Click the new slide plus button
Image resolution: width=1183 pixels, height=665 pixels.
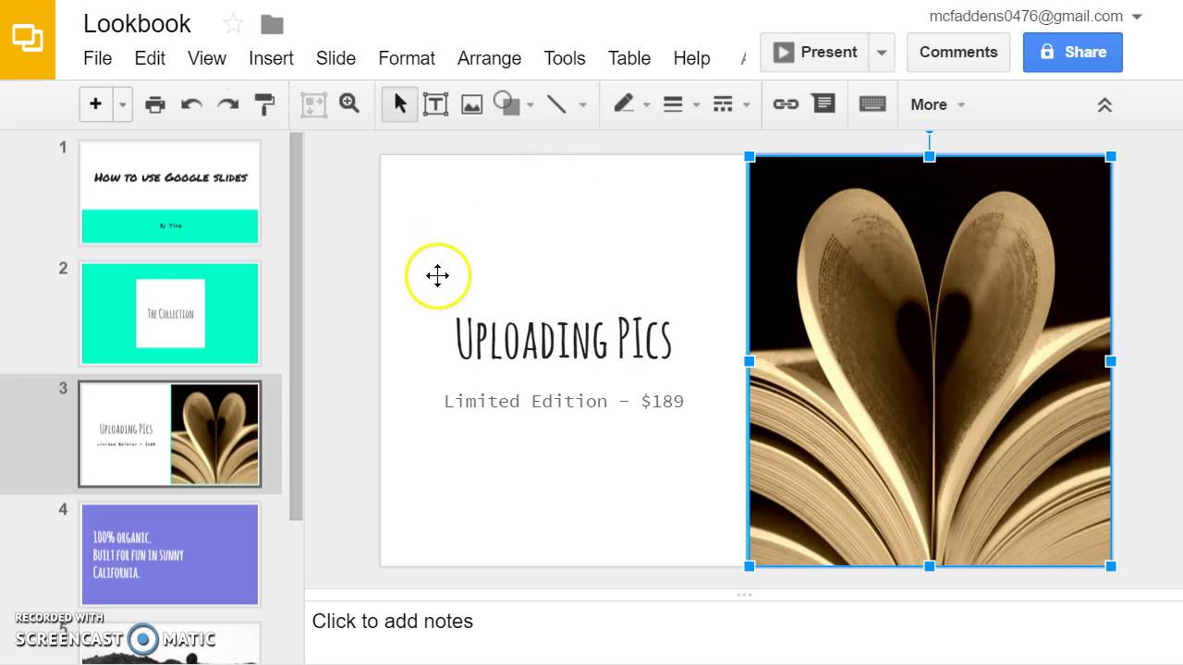95,104
